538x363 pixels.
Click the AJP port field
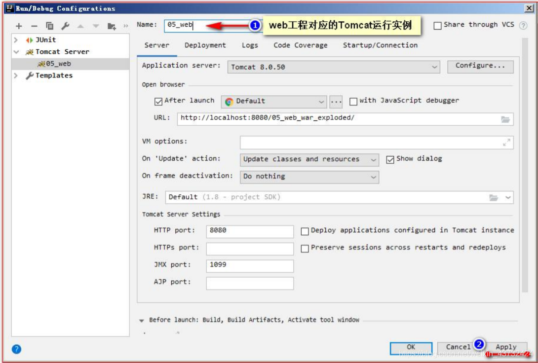[x=250, y=283]
